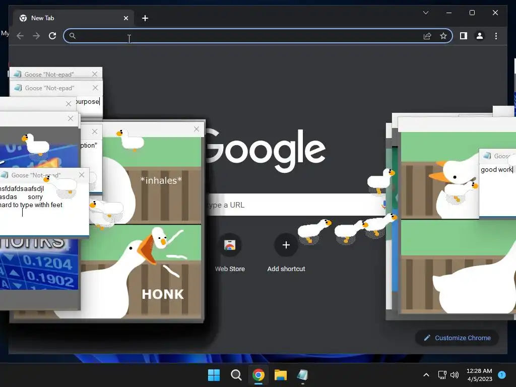The height and width of the screenshot is (387, 516).
Task: Open the notification badge
Action: [x=502, y=374]
